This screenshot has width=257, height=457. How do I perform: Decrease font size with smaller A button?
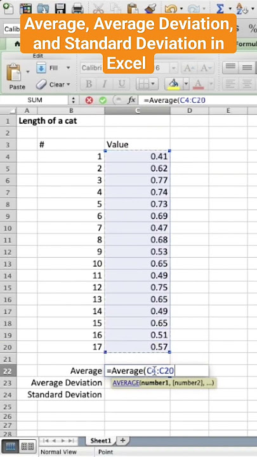206,68
